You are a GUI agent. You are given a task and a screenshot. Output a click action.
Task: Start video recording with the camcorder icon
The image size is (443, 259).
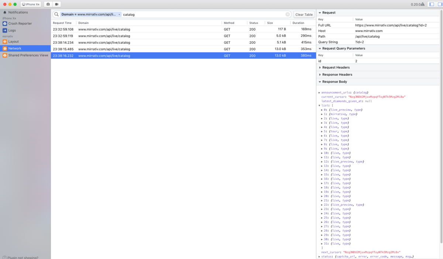point(57,4)
